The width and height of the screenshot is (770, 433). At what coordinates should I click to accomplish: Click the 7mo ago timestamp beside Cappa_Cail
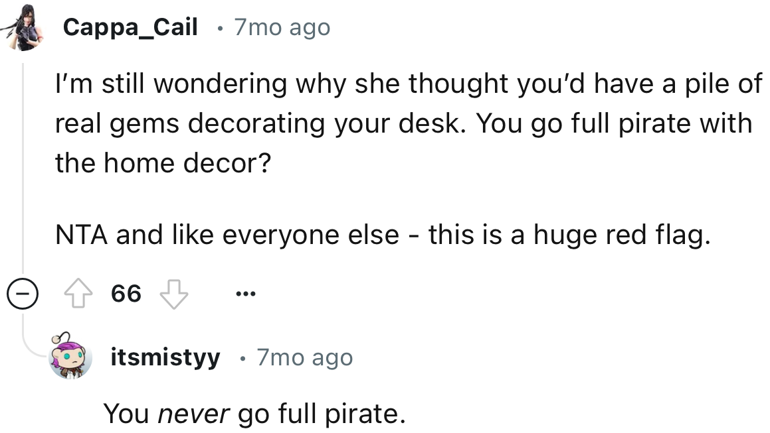[x=282, y=27]
